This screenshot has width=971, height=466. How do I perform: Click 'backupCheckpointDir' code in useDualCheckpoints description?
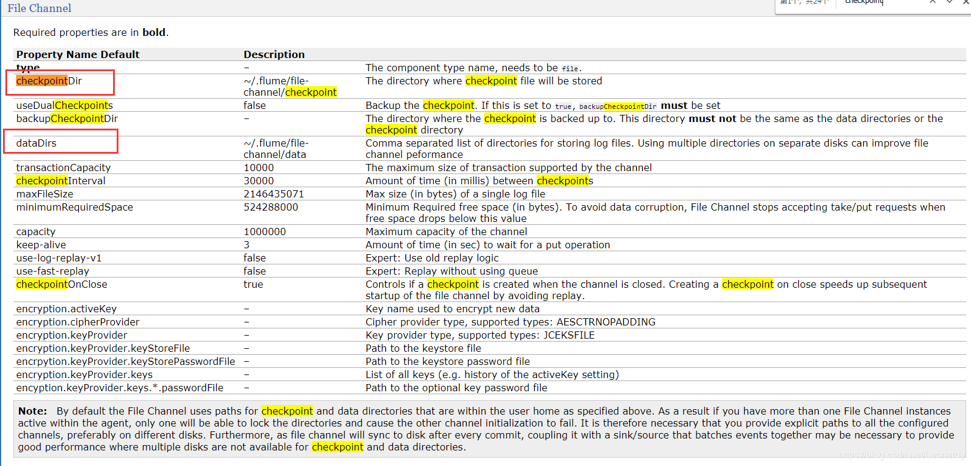pyautogui.click(x=617, y=106)
